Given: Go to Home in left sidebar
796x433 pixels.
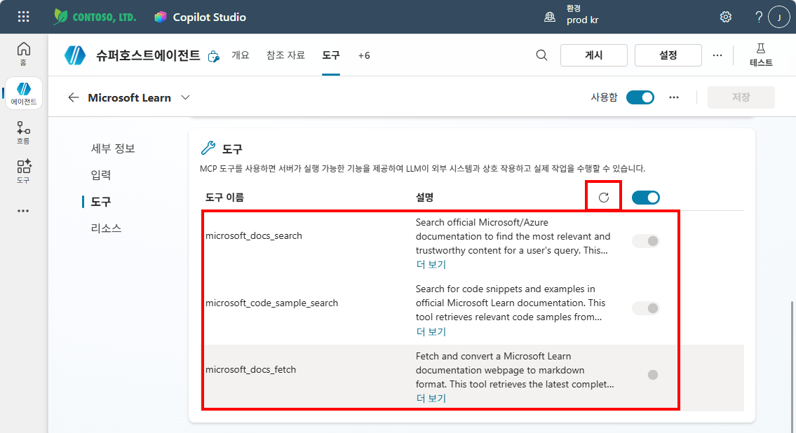Looking at the screenshot, I should pyautogui.click(x=23, y=53).
